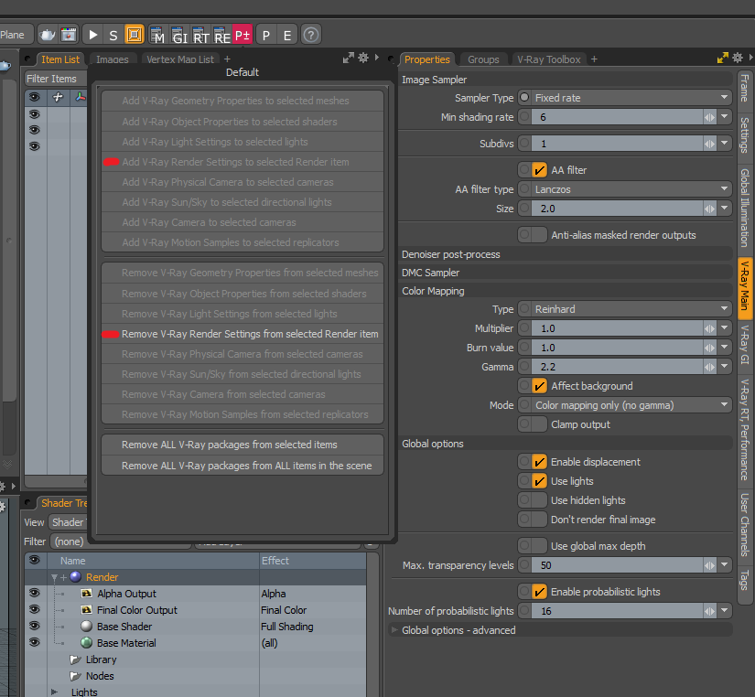Switch to the Vertex Map List tab
755x697 pixels.
180,59
